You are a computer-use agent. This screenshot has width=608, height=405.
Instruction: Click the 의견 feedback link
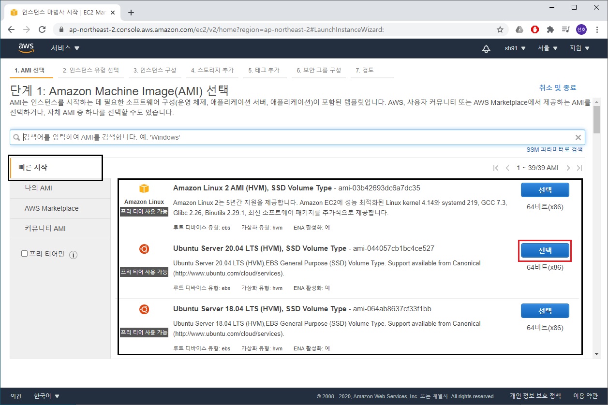16,396
